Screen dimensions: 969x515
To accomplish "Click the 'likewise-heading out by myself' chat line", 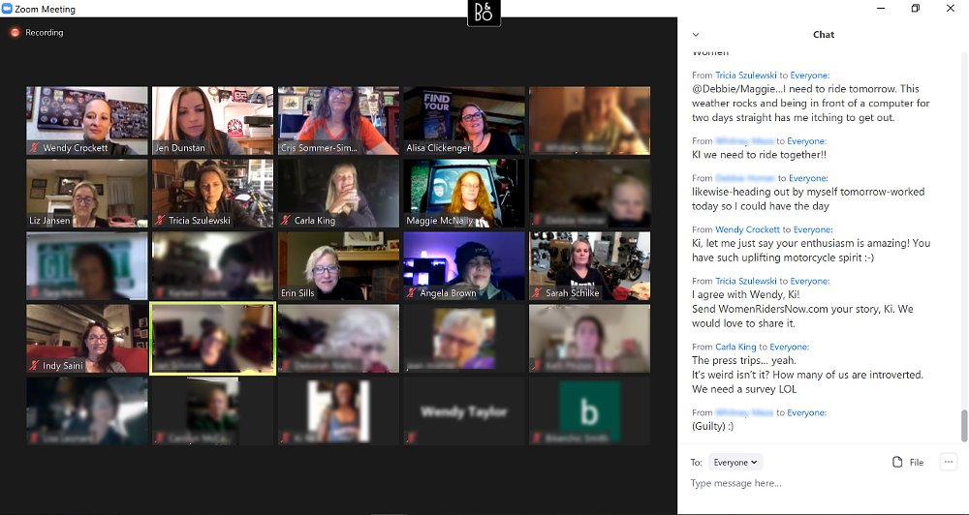I will click(808, 192).
